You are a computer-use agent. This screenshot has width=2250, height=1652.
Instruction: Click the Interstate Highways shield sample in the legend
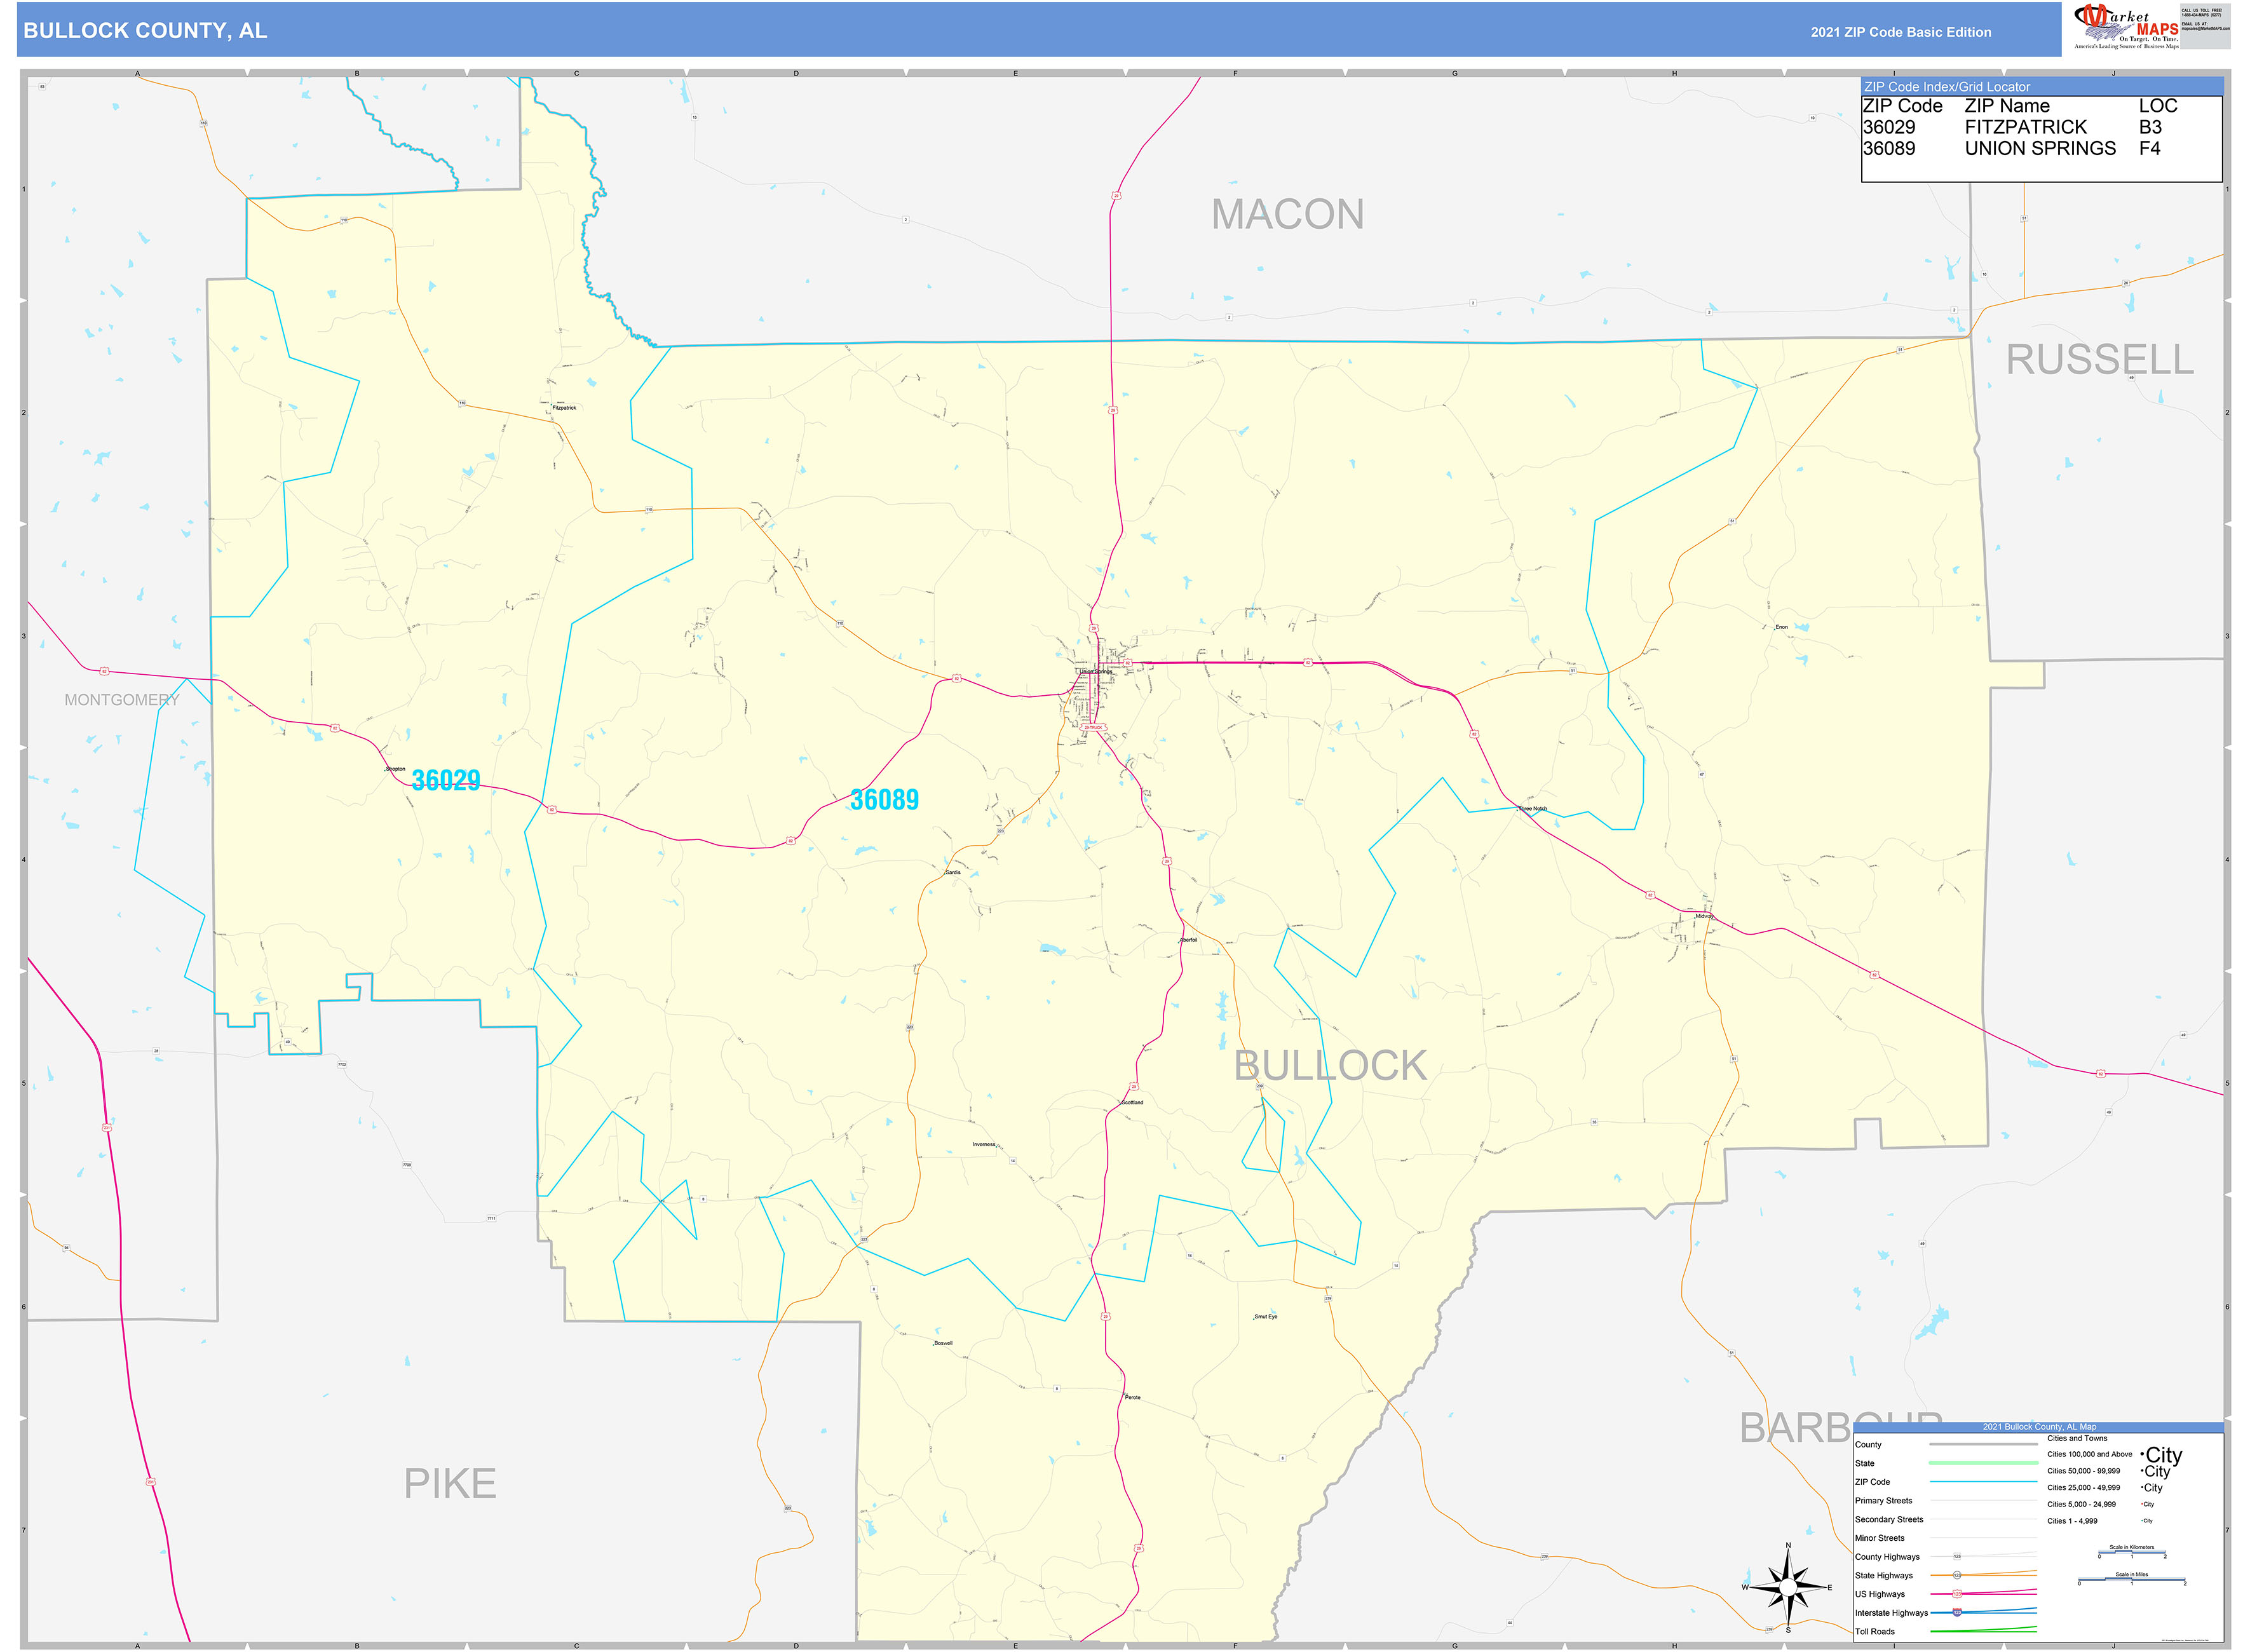point(1957,1612)
